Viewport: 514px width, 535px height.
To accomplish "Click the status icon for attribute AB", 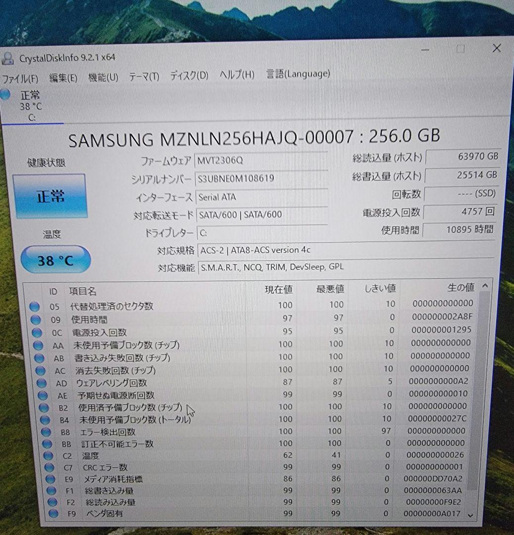I will 39,358.
